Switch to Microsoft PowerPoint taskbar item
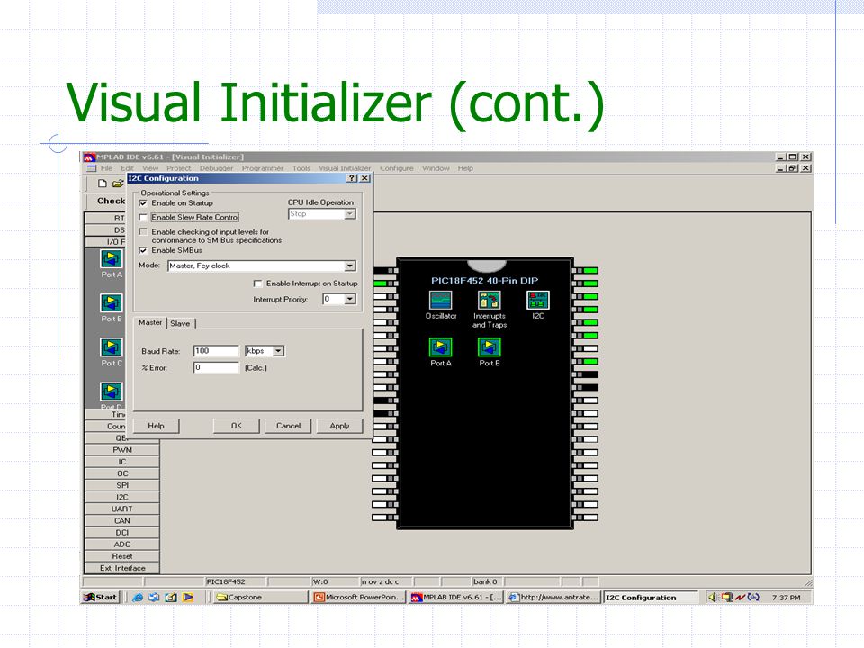 pos(359,597)
